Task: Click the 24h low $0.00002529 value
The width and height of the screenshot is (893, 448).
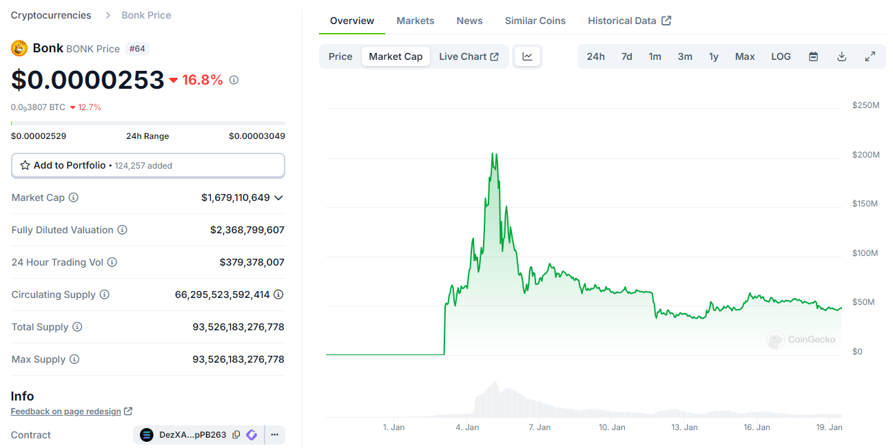Action: [x=39, y=136]
